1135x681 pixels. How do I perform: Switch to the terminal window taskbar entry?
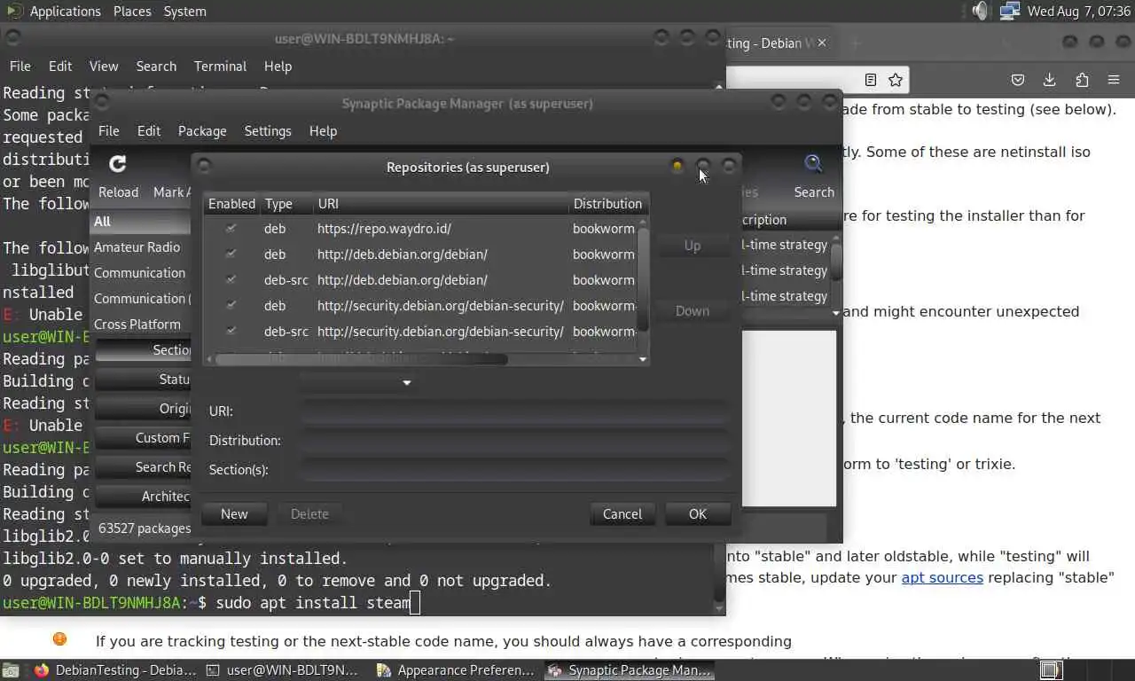coord(282,670)
